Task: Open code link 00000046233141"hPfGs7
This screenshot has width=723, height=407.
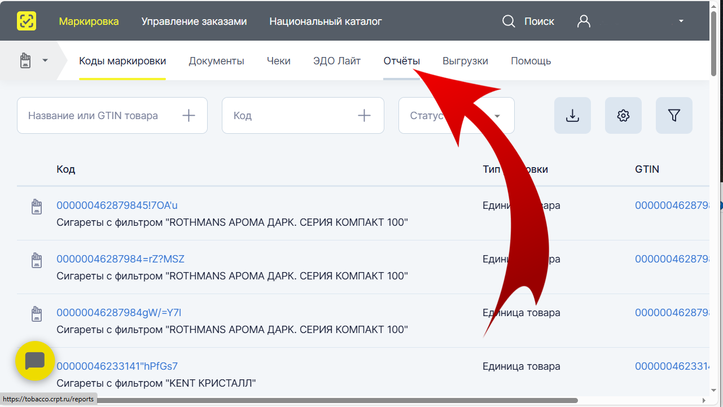Action: (117, 366)
